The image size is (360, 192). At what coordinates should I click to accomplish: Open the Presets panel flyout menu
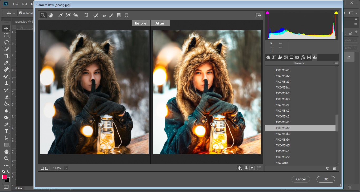point(336,63)
